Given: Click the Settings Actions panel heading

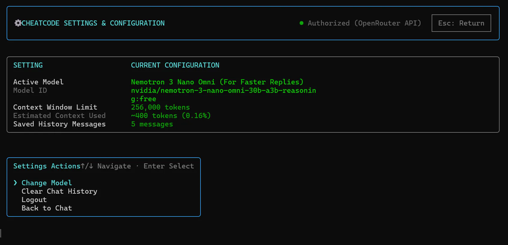Looking at the screenshot, I should point(47,166).
